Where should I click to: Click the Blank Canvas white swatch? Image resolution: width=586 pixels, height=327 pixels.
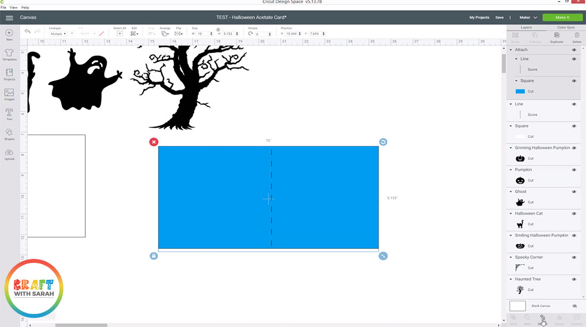518,306
